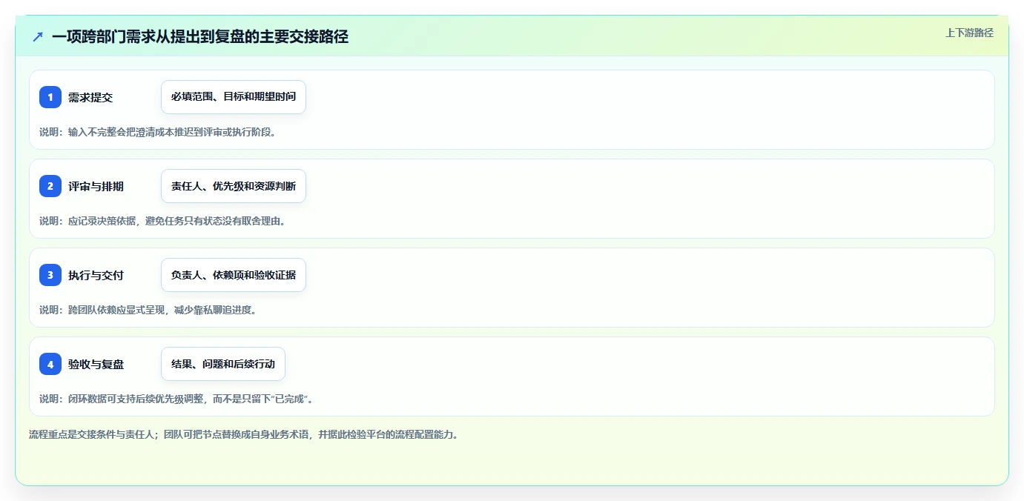This screenshot has height=501, width=1024.
Task: Click the step 2 number badge
Action: pyautogui.click(x=50, y=186)
